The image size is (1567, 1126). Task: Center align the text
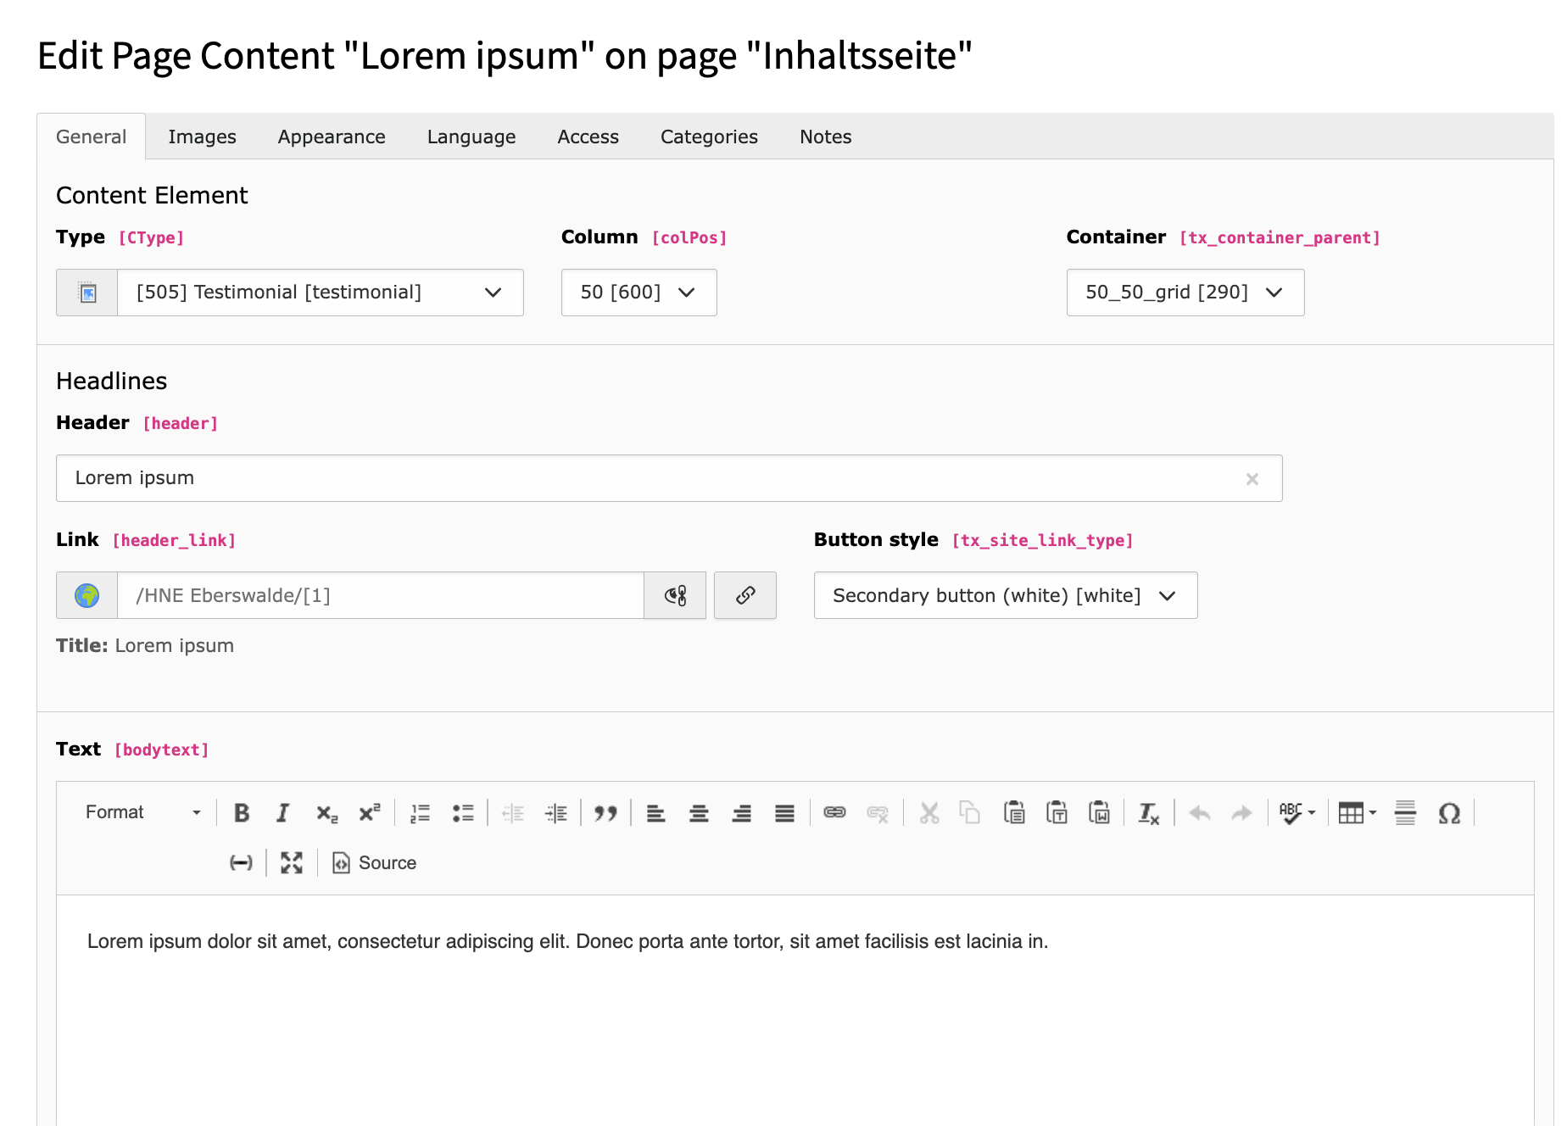pyautogui.click(x=699, y=813)
